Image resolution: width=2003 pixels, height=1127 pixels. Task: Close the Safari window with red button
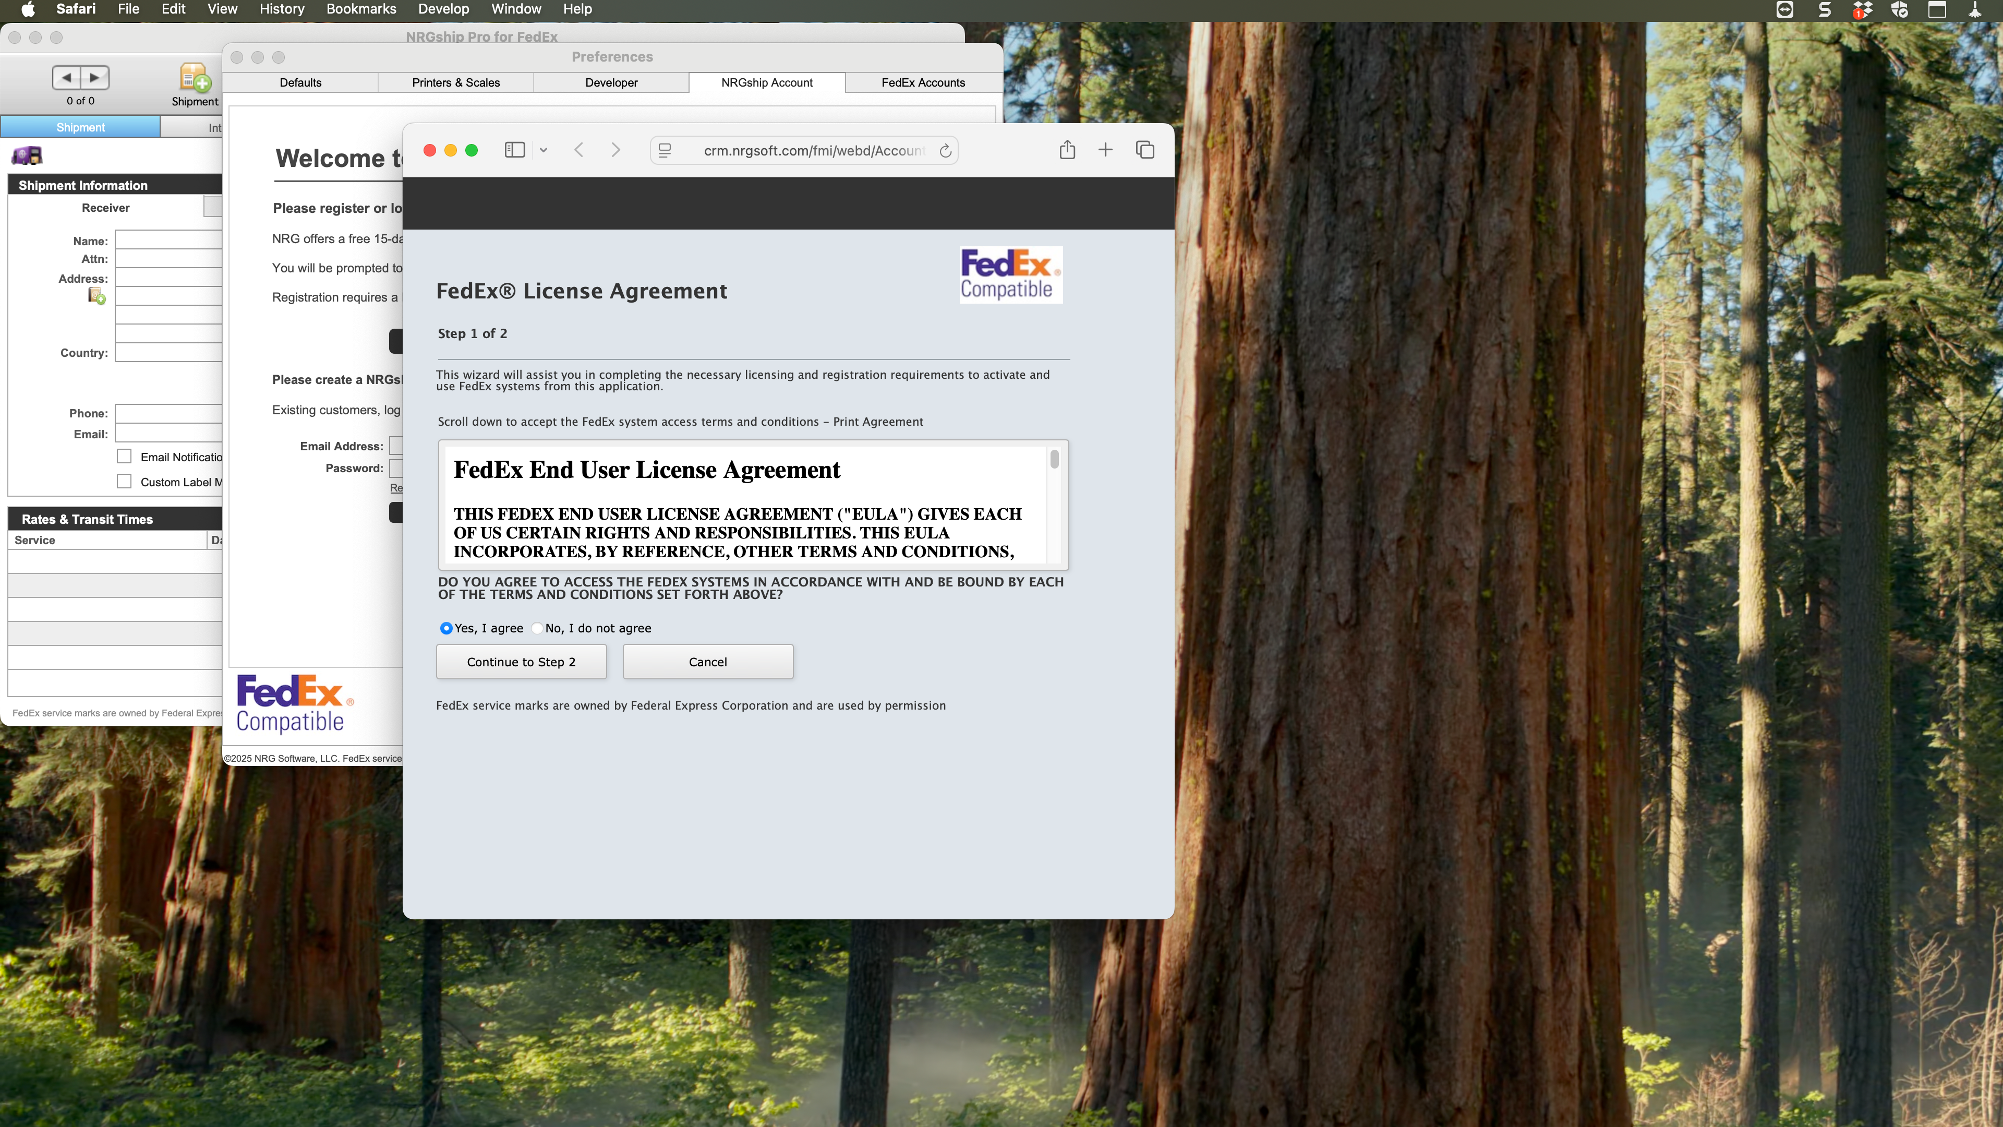pos(429,150)
